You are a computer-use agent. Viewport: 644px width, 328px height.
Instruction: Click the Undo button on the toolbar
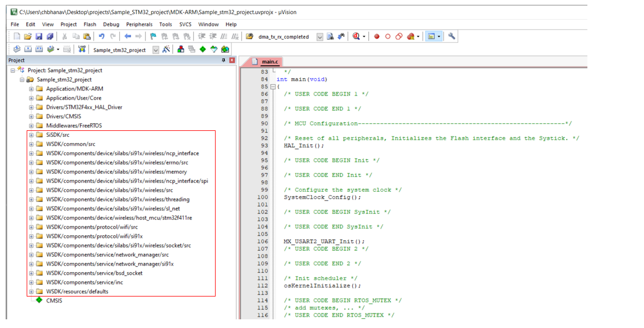tap(102, 36)
